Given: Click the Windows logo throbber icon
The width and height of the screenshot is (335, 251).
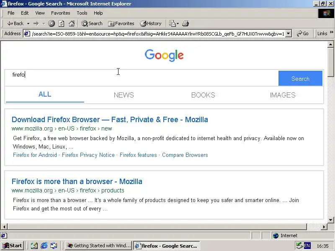Looking at the screenshot, I should [326, 13].
